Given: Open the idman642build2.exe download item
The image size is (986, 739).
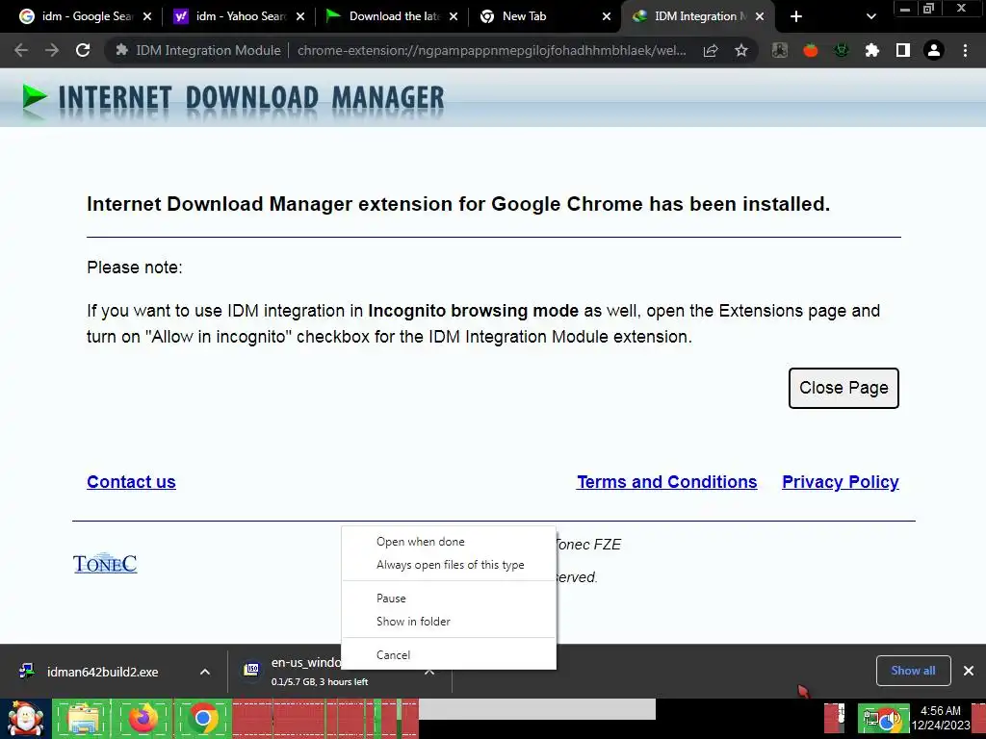Looking at the screenshot, I should (x=102, y=672).
